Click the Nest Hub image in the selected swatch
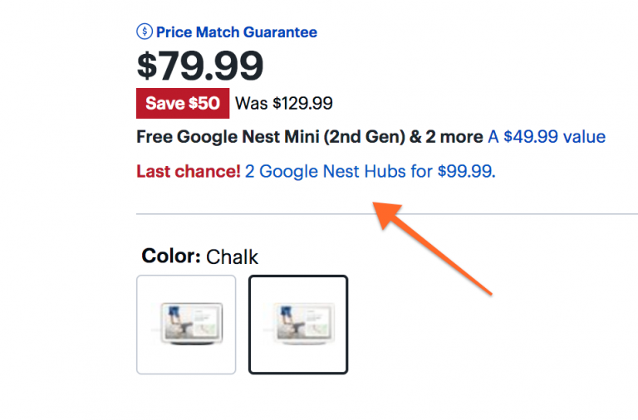638x420 pixels. 298,324
